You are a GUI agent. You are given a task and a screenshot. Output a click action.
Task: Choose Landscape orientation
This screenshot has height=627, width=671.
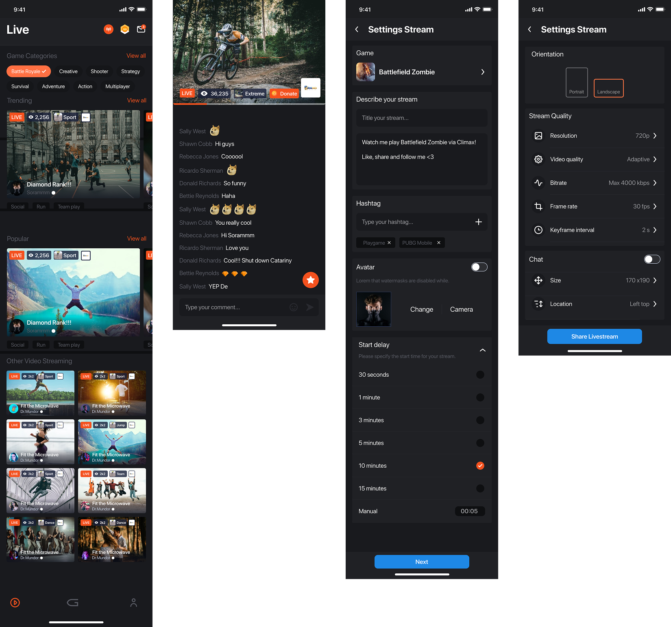tap(608, 88)
